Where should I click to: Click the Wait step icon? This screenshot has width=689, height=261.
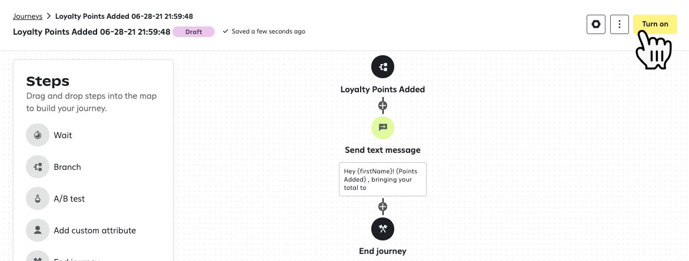(x=38, y=135)
